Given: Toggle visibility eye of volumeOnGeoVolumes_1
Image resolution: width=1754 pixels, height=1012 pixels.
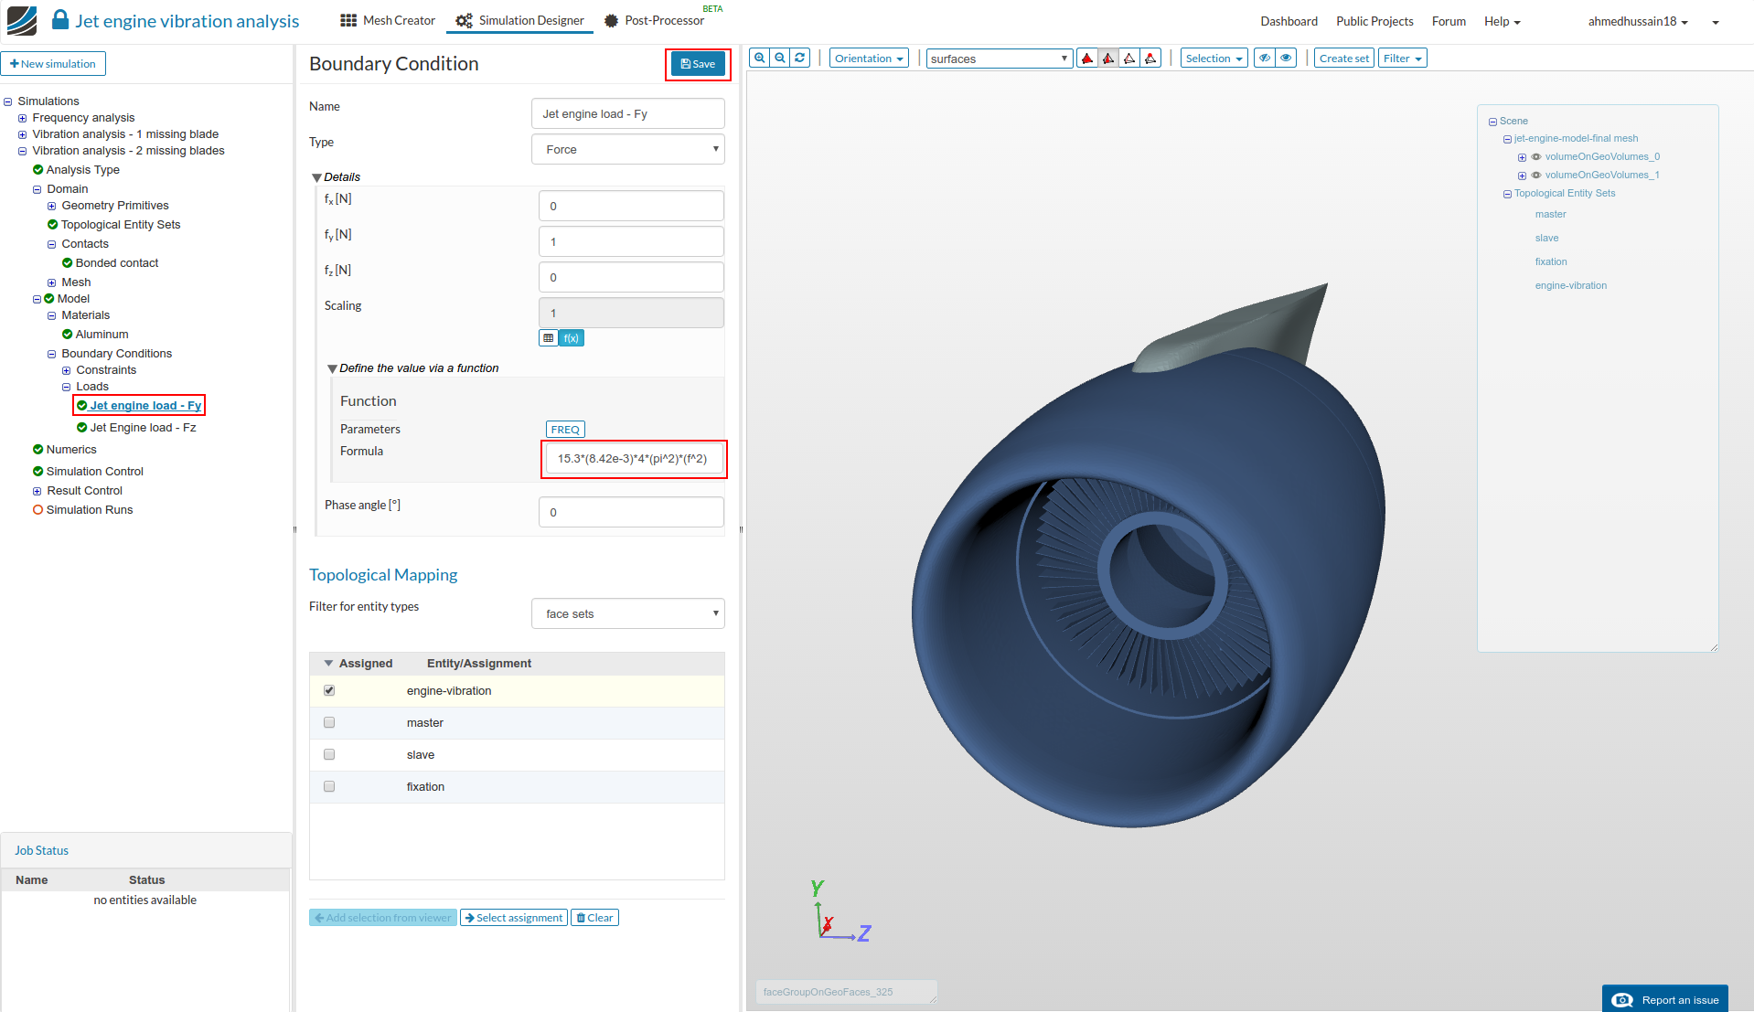Looking at the screenshot, I should coord(1536,176).
